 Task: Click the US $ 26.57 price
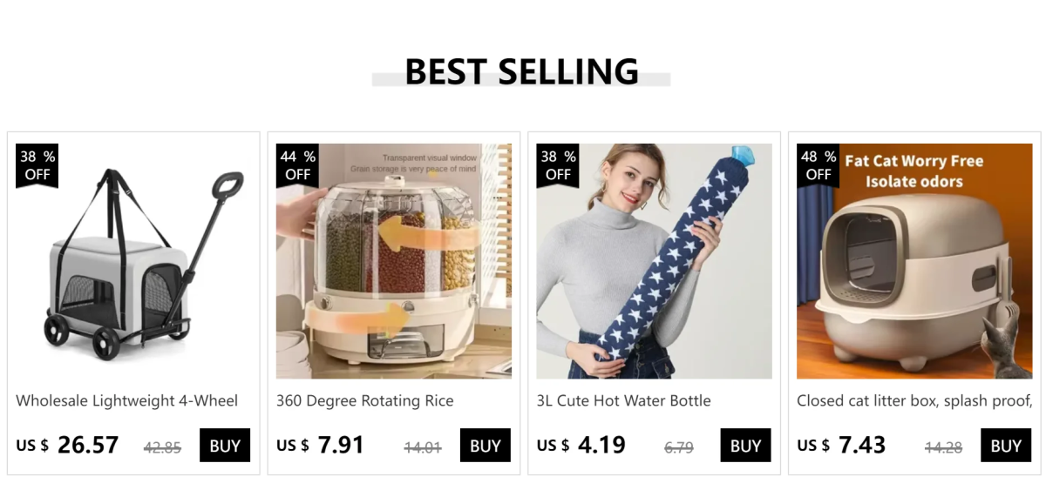67,446
